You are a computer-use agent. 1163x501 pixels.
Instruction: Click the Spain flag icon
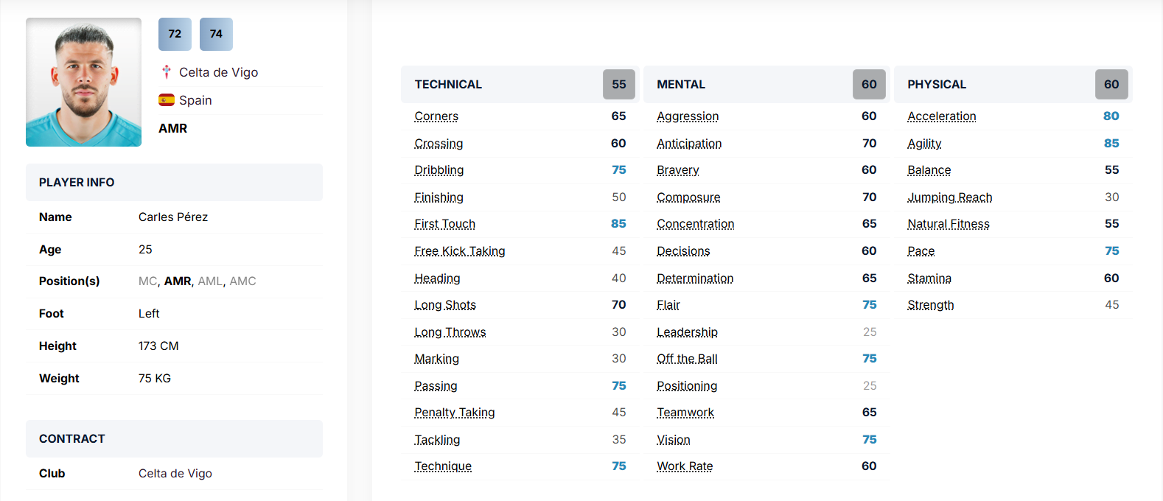coord(167,100)
